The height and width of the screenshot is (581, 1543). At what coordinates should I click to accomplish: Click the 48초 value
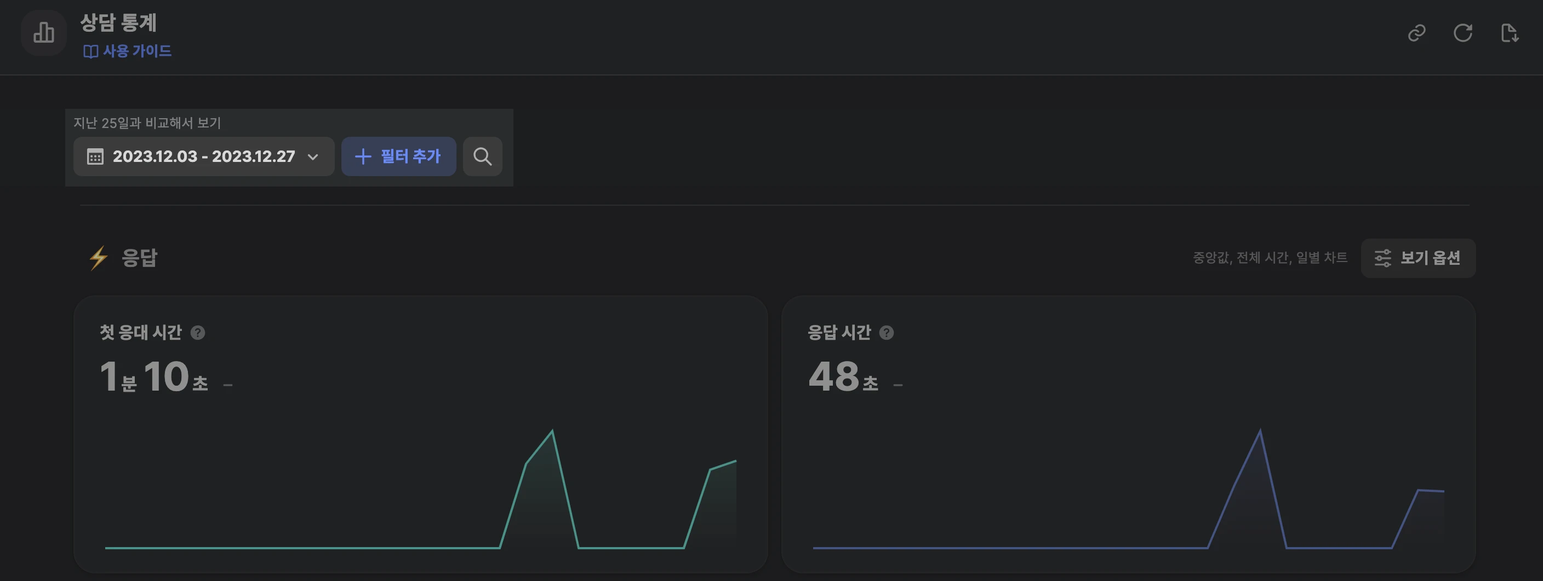(x=843, y=376)
